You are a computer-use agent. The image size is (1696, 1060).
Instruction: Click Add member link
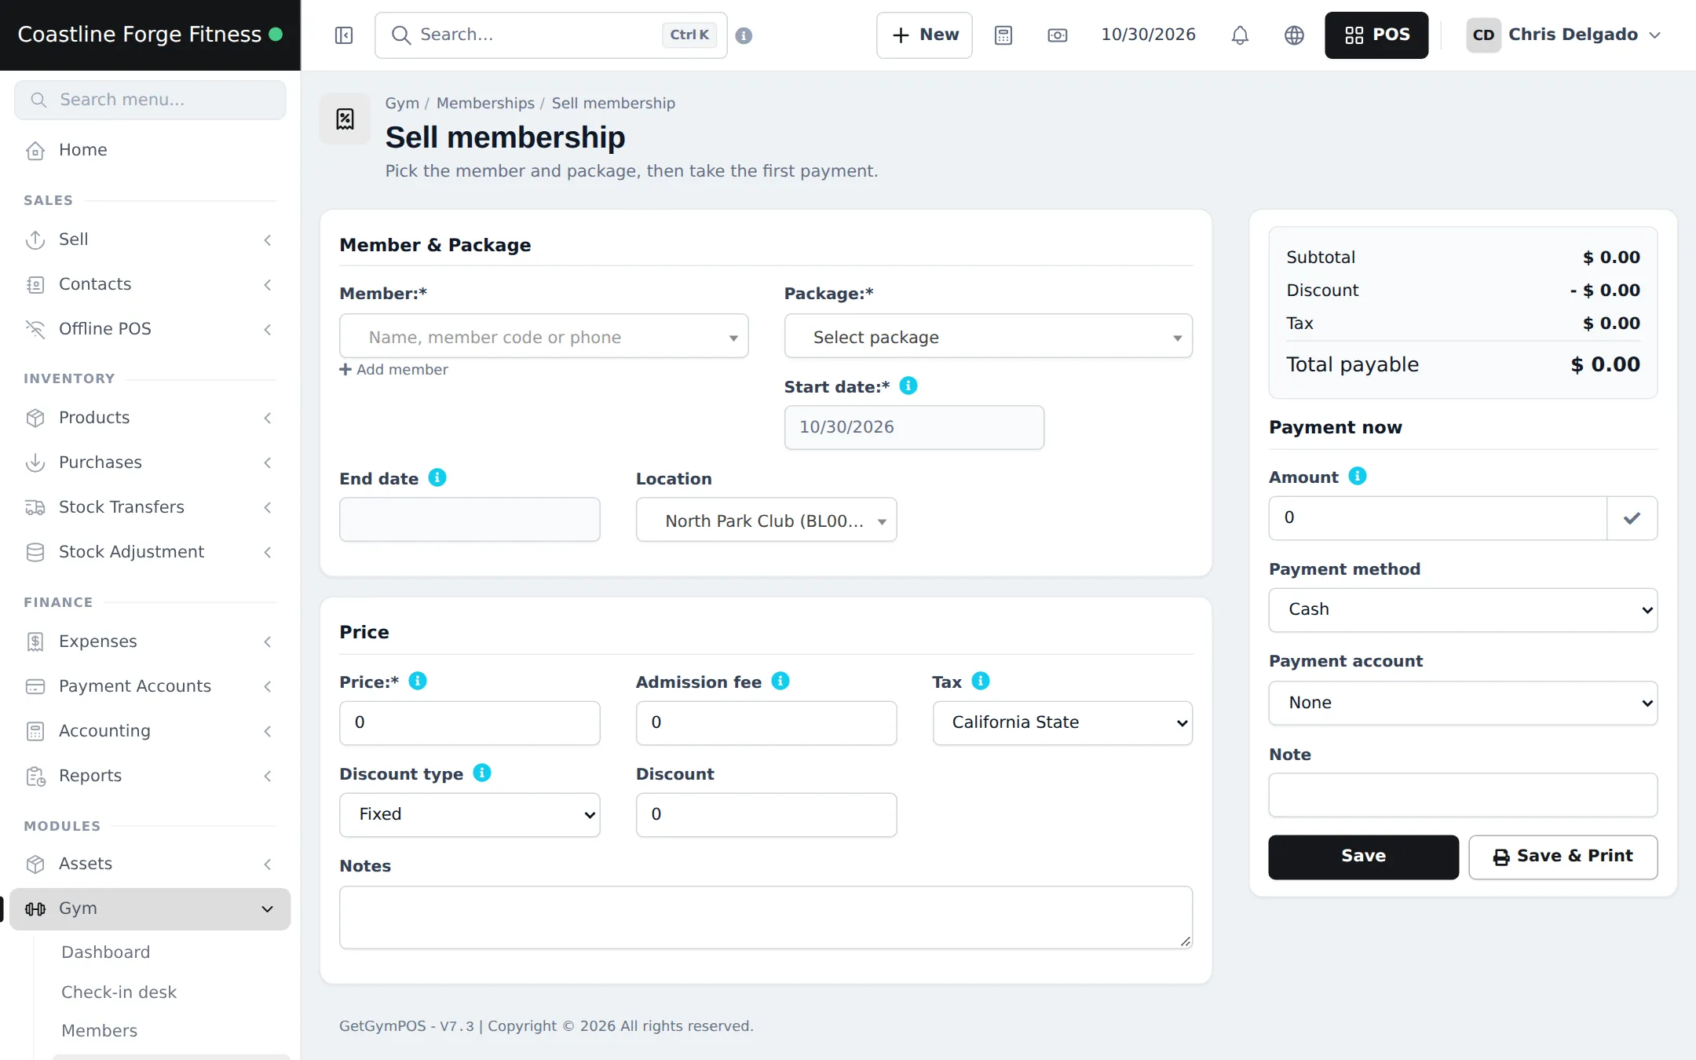(393, 369)
